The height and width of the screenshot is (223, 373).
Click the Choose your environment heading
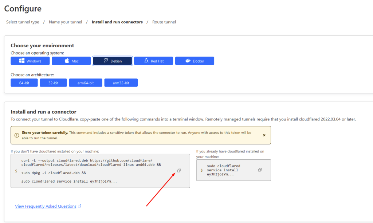tap(42, 45)
